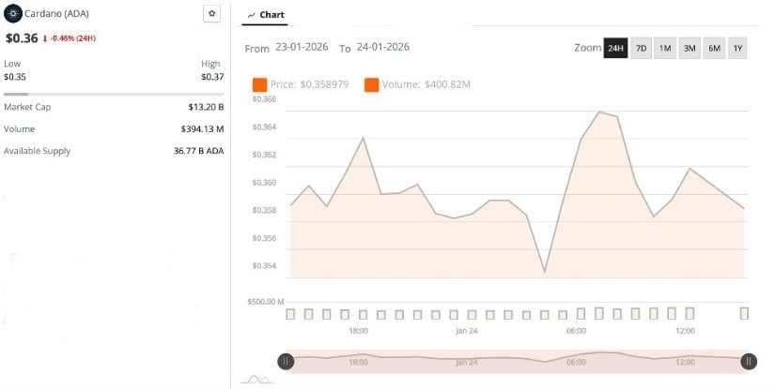Image resolution: width=775 pixels, height=389 pixels.
Task: Toggle the Volume series legend
Action: click(x=371, y=85)
